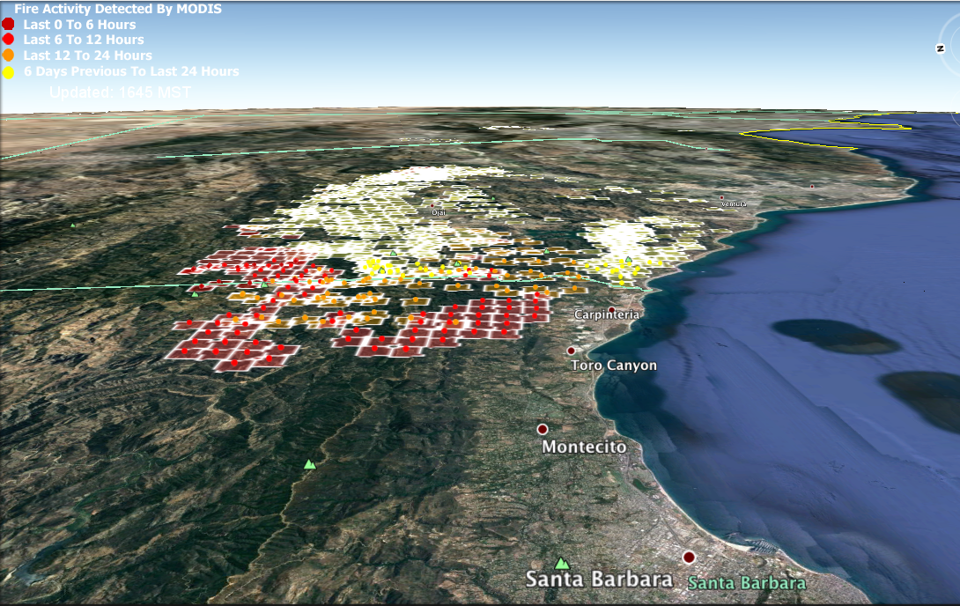
Task: Click the yellow circle legend icon
Action: point(8,71)
